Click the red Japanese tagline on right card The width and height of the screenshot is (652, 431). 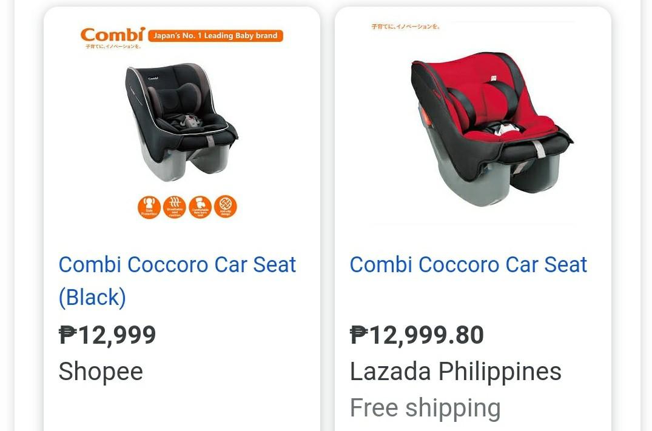[405, 27]
